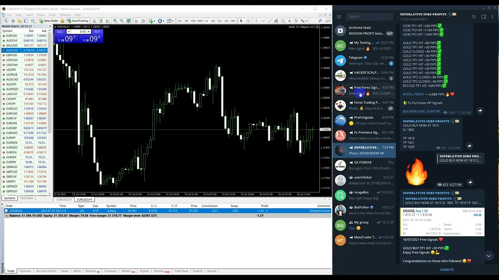Open the Insert menu

(x=29, y=15)
